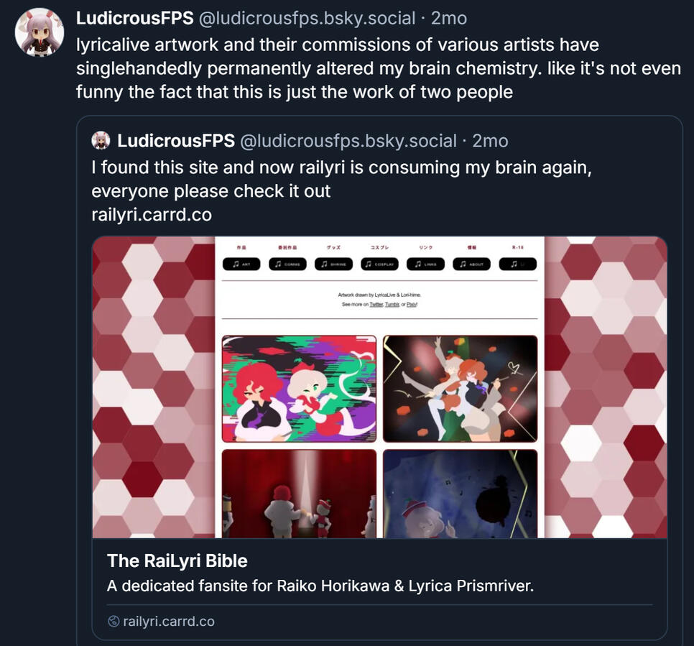Click the COSPLAY music-note button
The width and height of the screenshot is (694, 646).
tap(380, 264)
